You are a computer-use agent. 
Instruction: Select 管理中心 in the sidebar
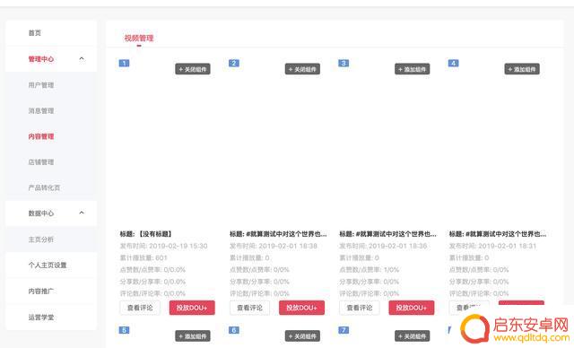(41, 59)
